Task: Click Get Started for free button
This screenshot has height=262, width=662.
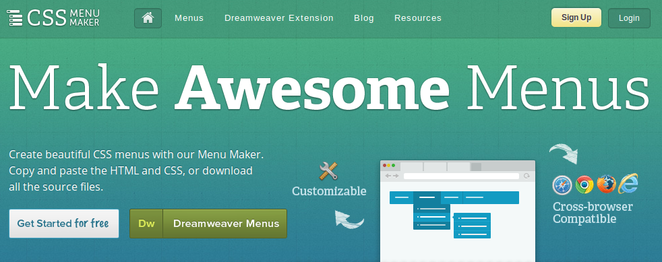Action: [x=64, y=224]
